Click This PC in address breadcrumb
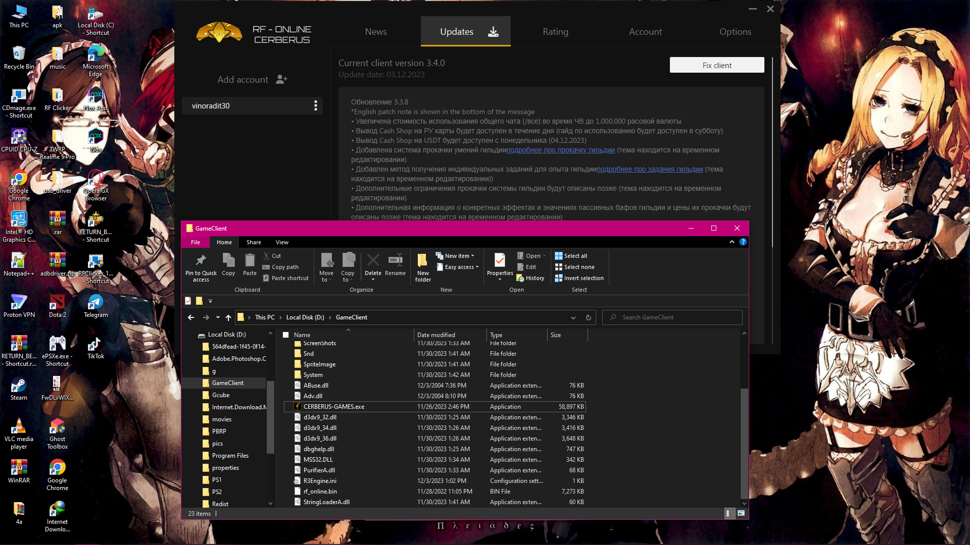 coord(265,317)
